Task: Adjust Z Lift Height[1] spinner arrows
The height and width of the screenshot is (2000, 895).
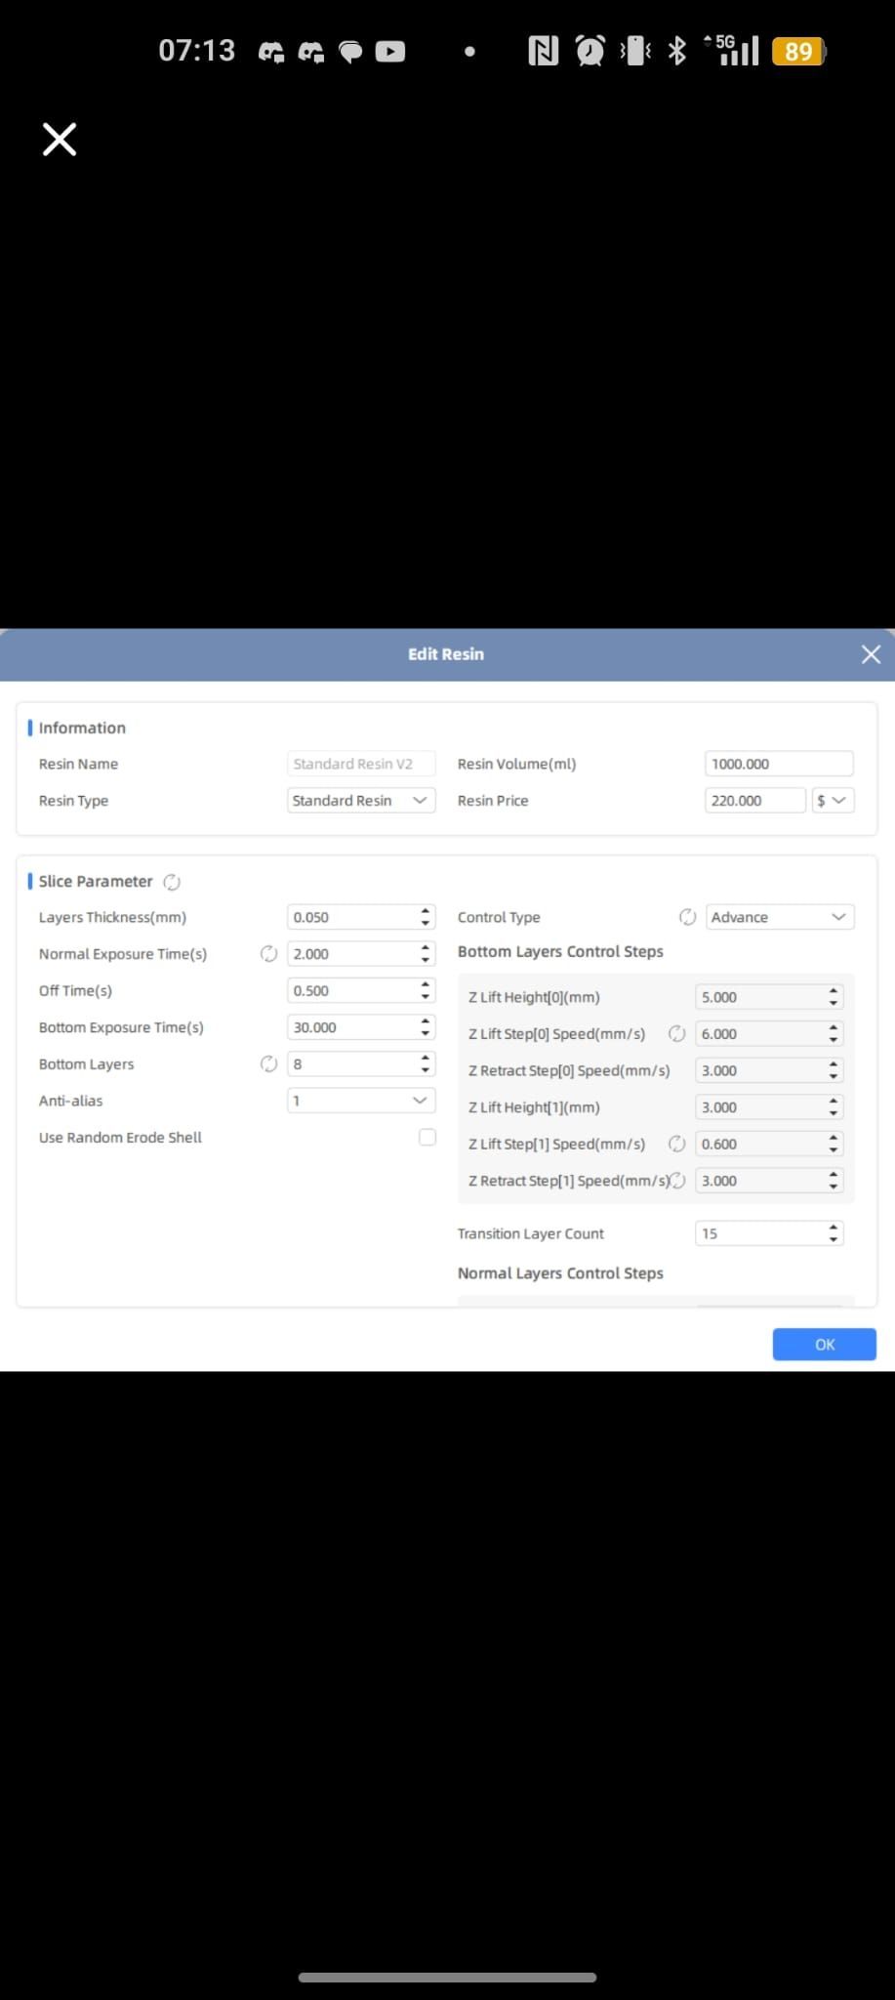Action: click(x=834, y=1107)
